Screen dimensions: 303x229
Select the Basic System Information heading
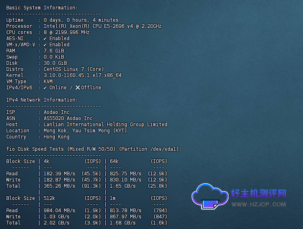coord(42,8)
